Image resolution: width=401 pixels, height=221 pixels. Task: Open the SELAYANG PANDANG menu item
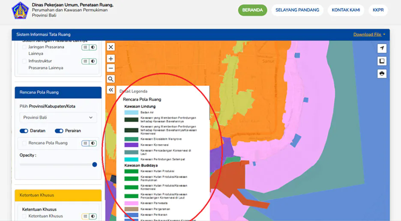pyautogui.click(x=297, y=10)
